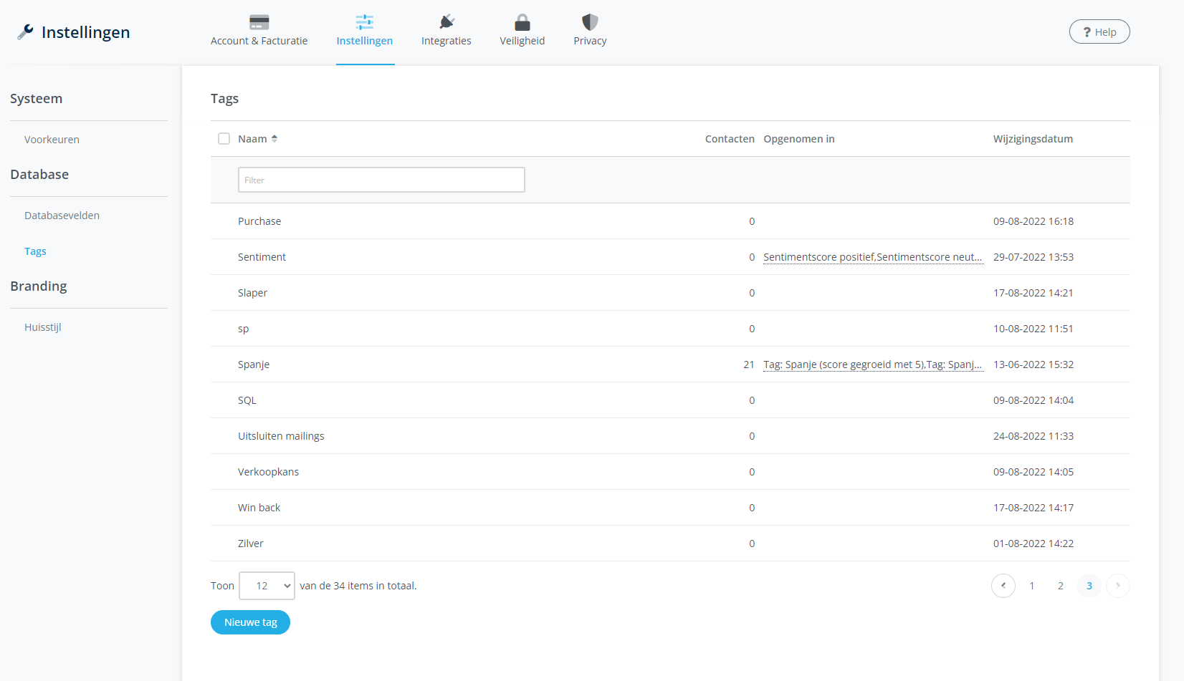Tick the select-all checkbox next to Naam
Screen dimensions: 1184x681
click(x=224, y=139)
